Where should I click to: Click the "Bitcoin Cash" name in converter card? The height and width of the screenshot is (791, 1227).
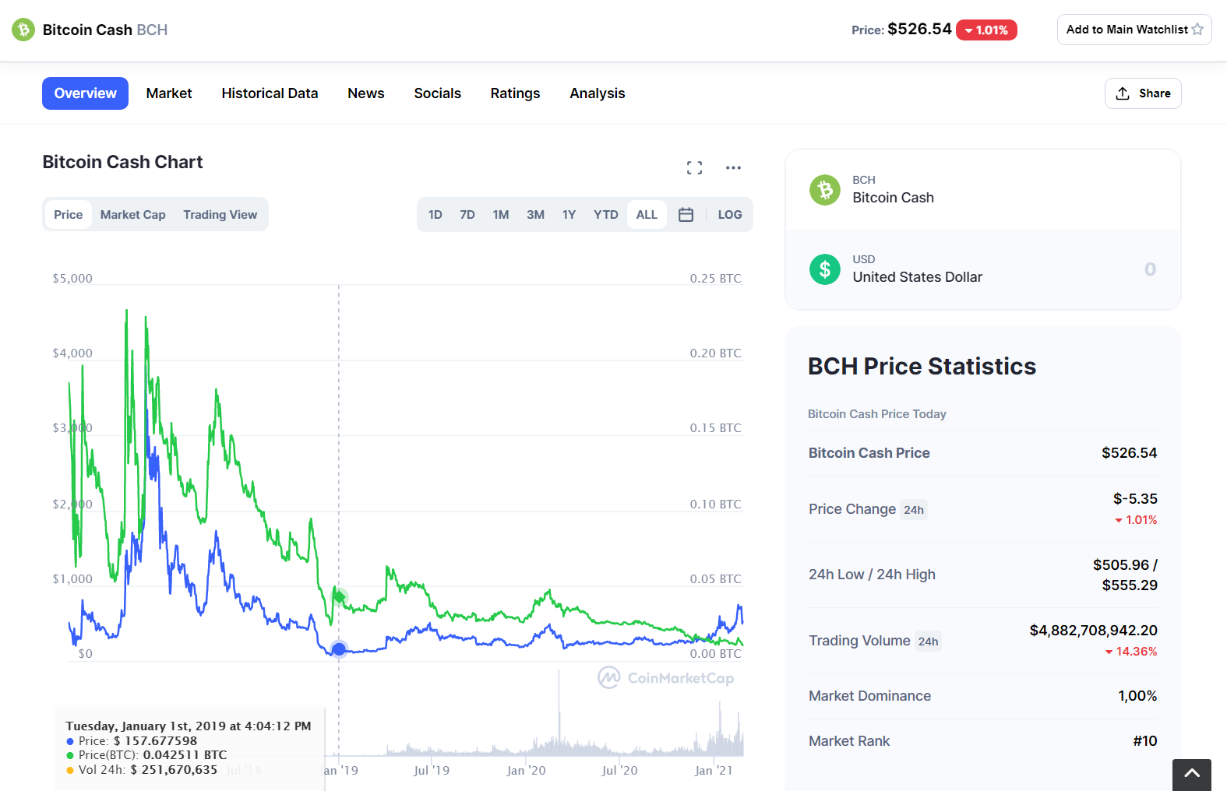click(x=893, y=198)
